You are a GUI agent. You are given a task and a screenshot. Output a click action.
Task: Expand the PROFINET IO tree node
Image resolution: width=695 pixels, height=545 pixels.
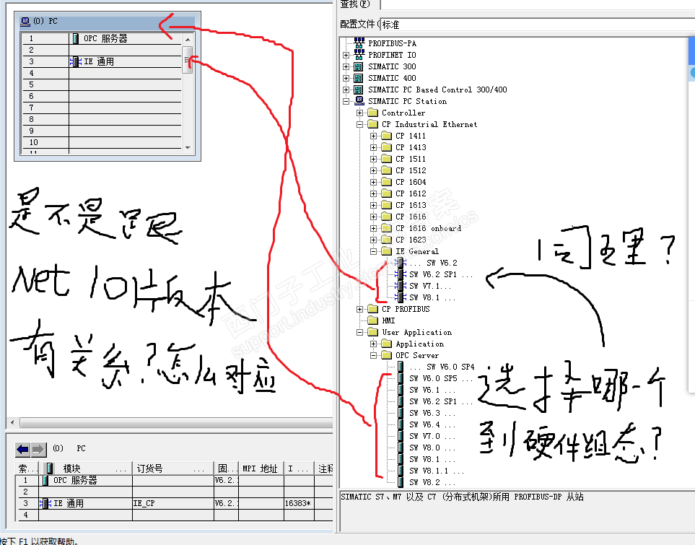pyautogui.click(x=346, y=55)
